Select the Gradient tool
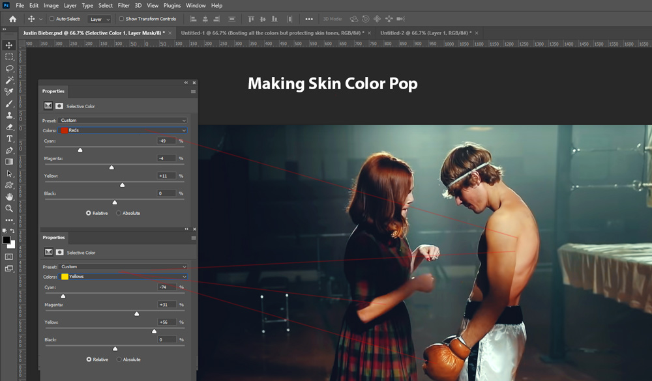Viewport: 652px width, 381px height. [x=9, y=162]
